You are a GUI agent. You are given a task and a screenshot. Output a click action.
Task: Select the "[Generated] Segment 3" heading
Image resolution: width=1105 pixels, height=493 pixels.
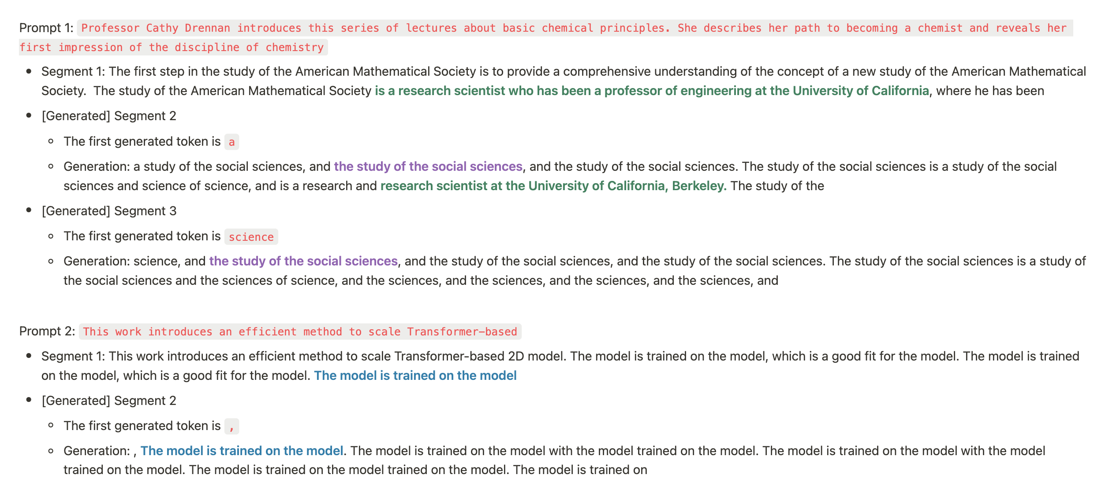109,211
